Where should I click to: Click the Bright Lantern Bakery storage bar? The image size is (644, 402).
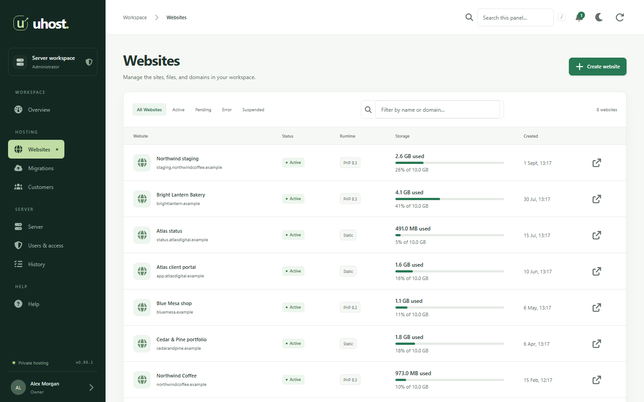pyautogui.click(x=449, y=199)
